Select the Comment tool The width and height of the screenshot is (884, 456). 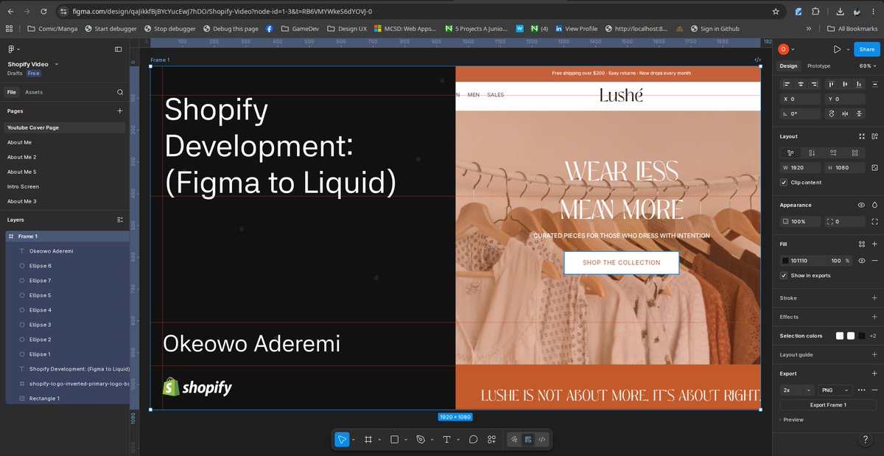coord(474,439)
